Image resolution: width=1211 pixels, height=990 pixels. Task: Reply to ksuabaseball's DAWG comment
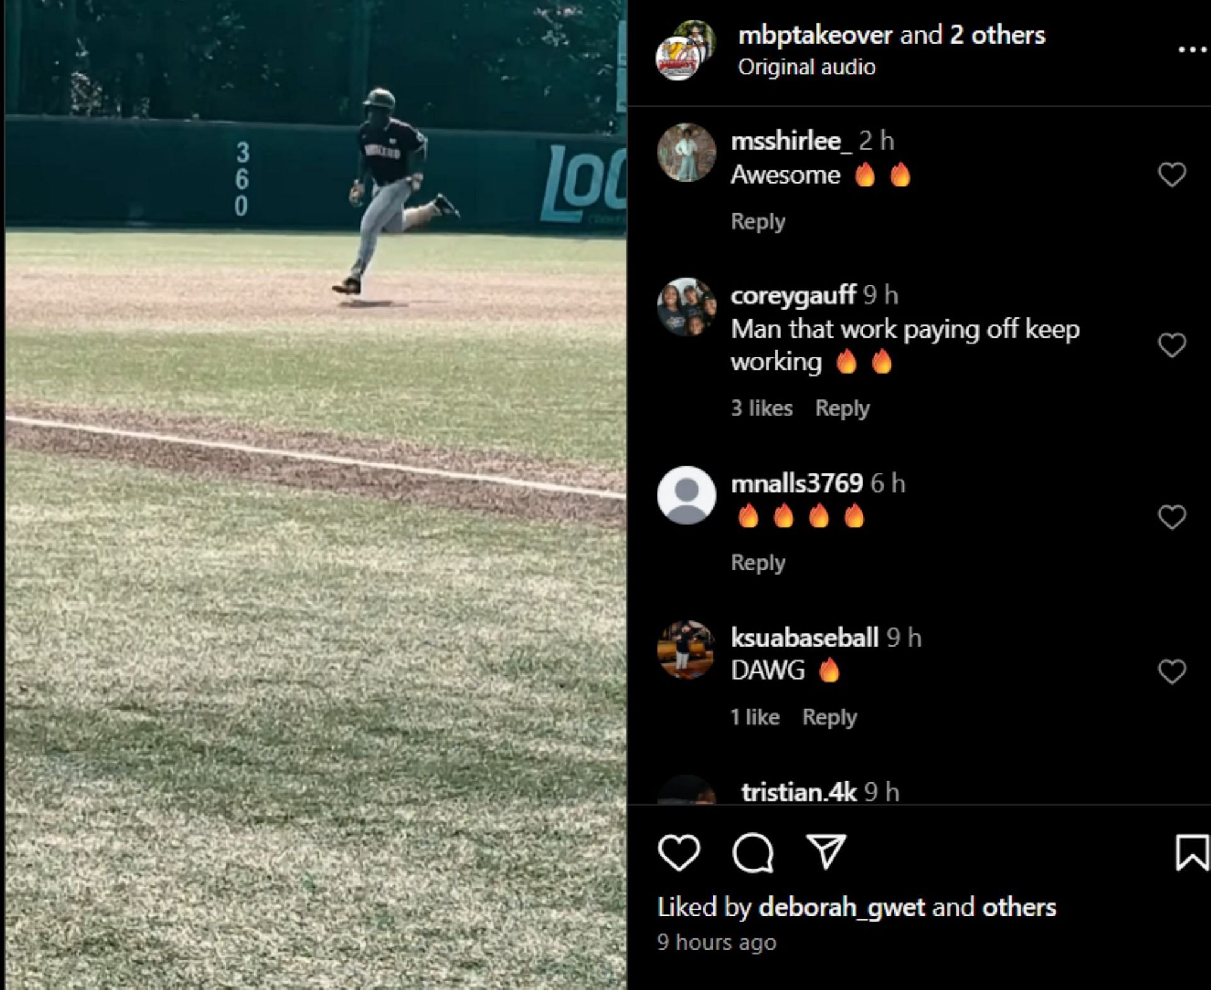click(x=829, y=717)
